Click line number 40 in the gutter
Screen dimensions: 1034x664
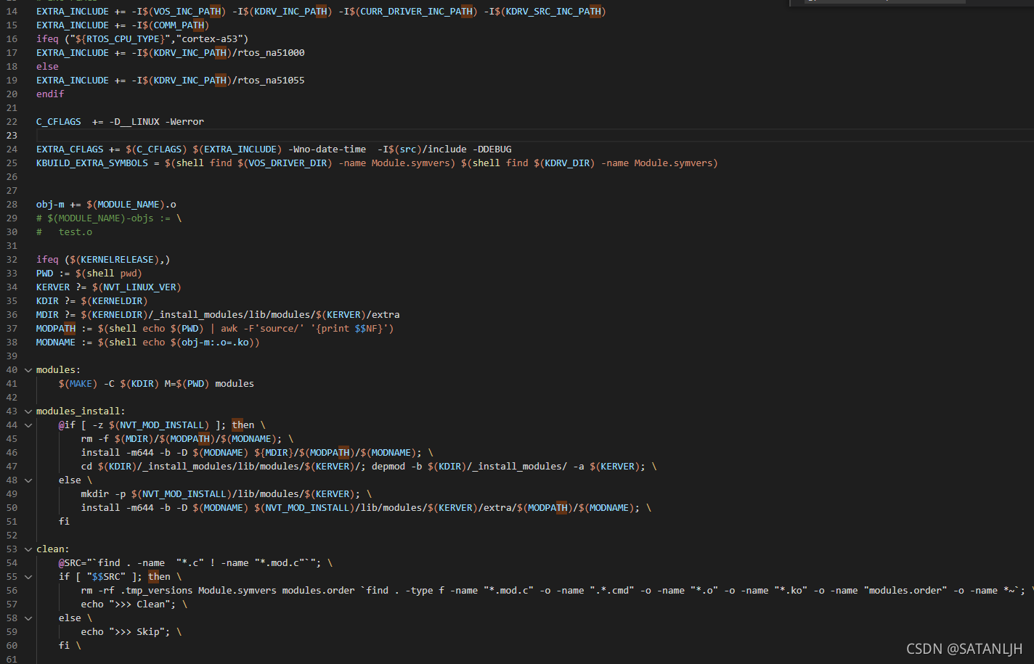pyautogui.click(x=12, y=370)
